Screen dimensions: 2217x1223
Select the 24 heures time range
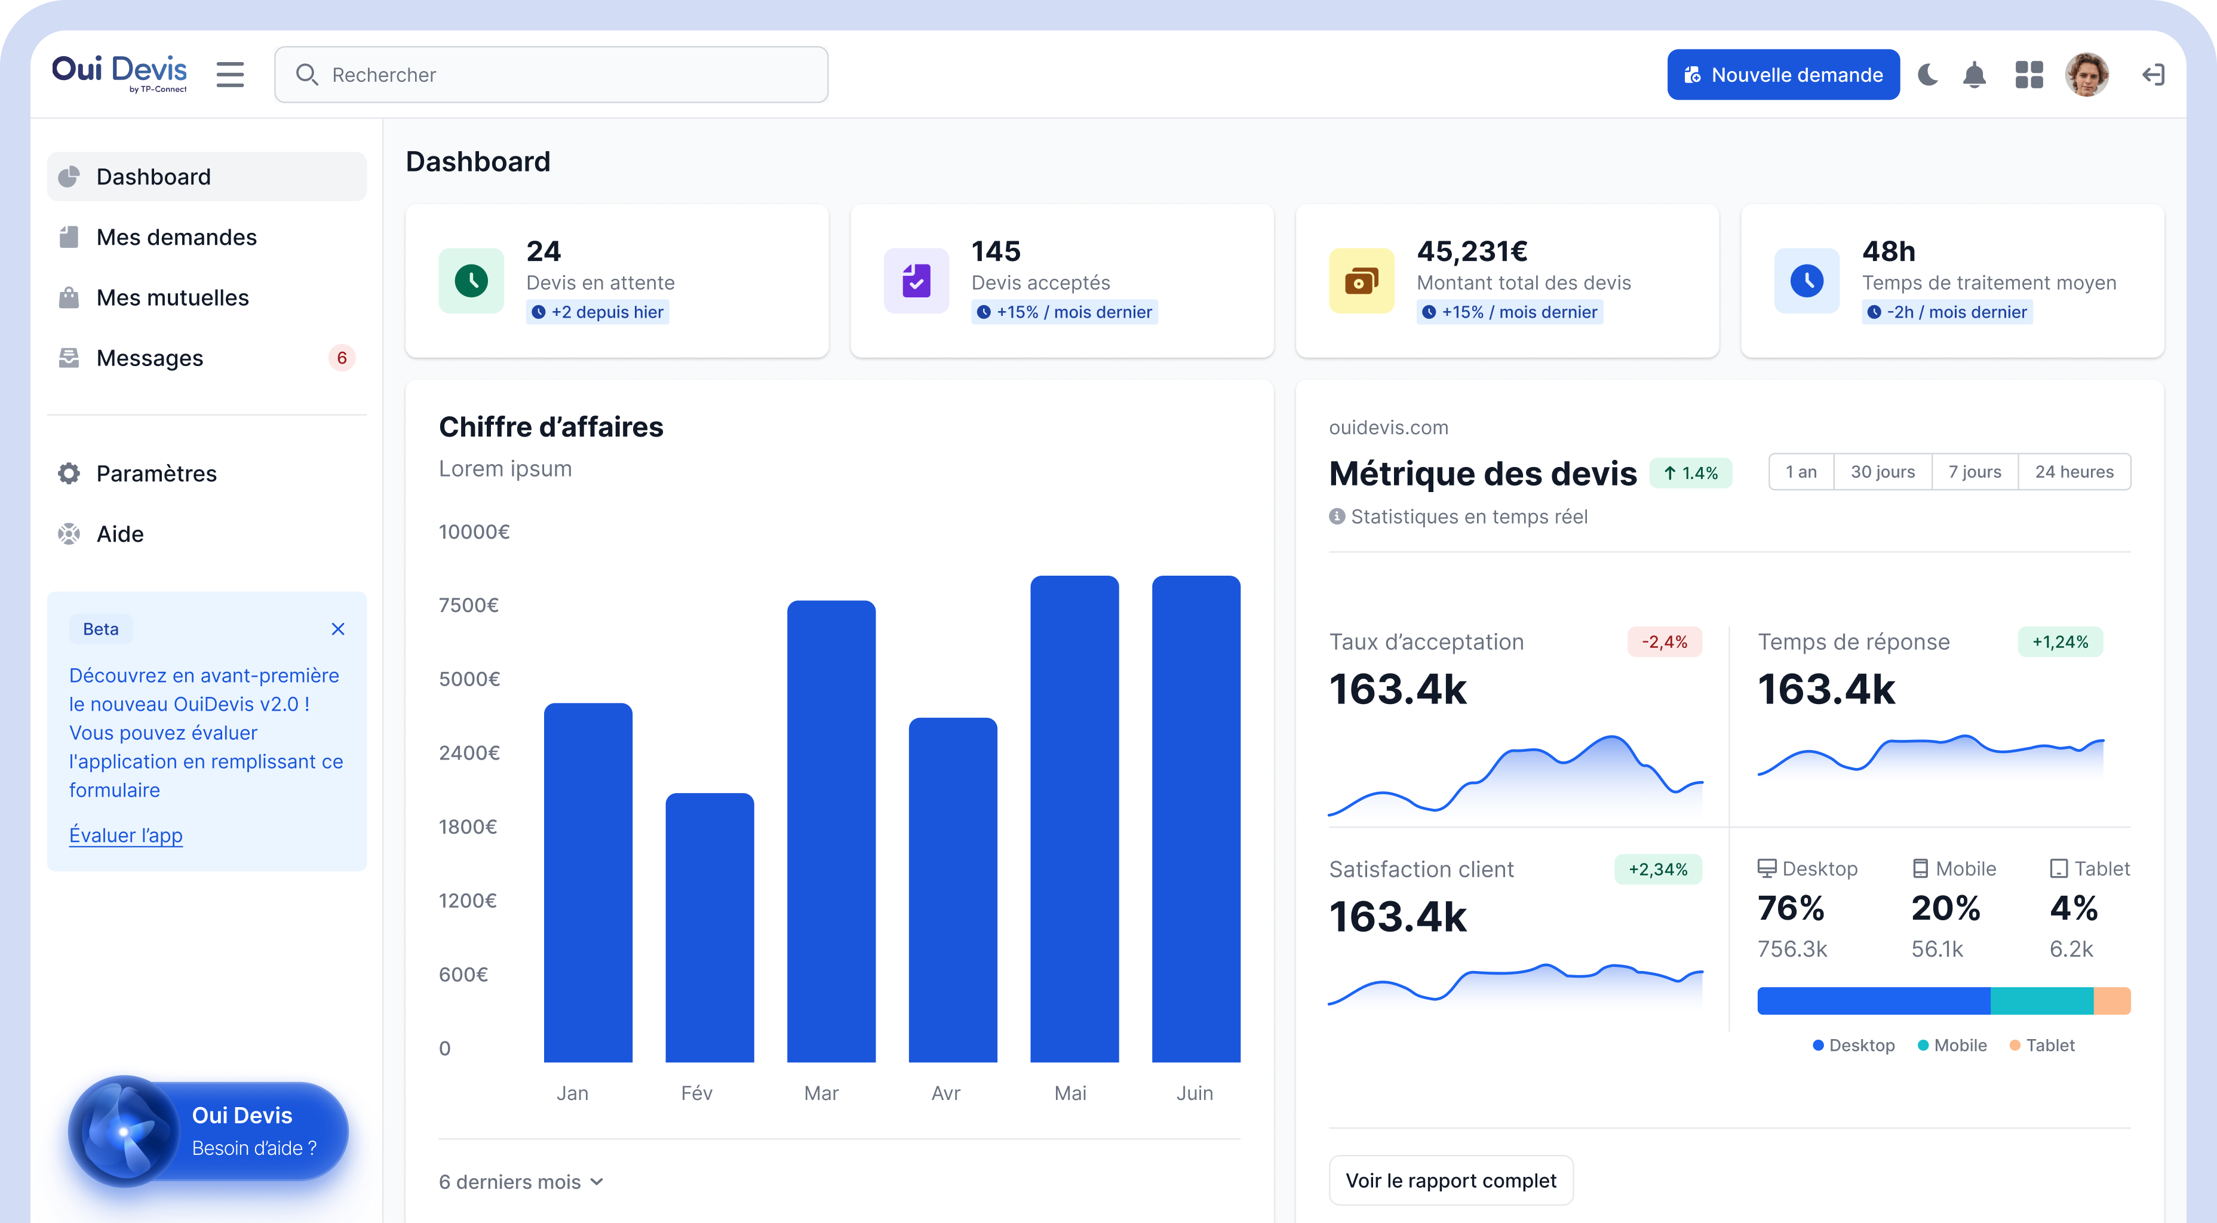click(x=2073, y=472)
